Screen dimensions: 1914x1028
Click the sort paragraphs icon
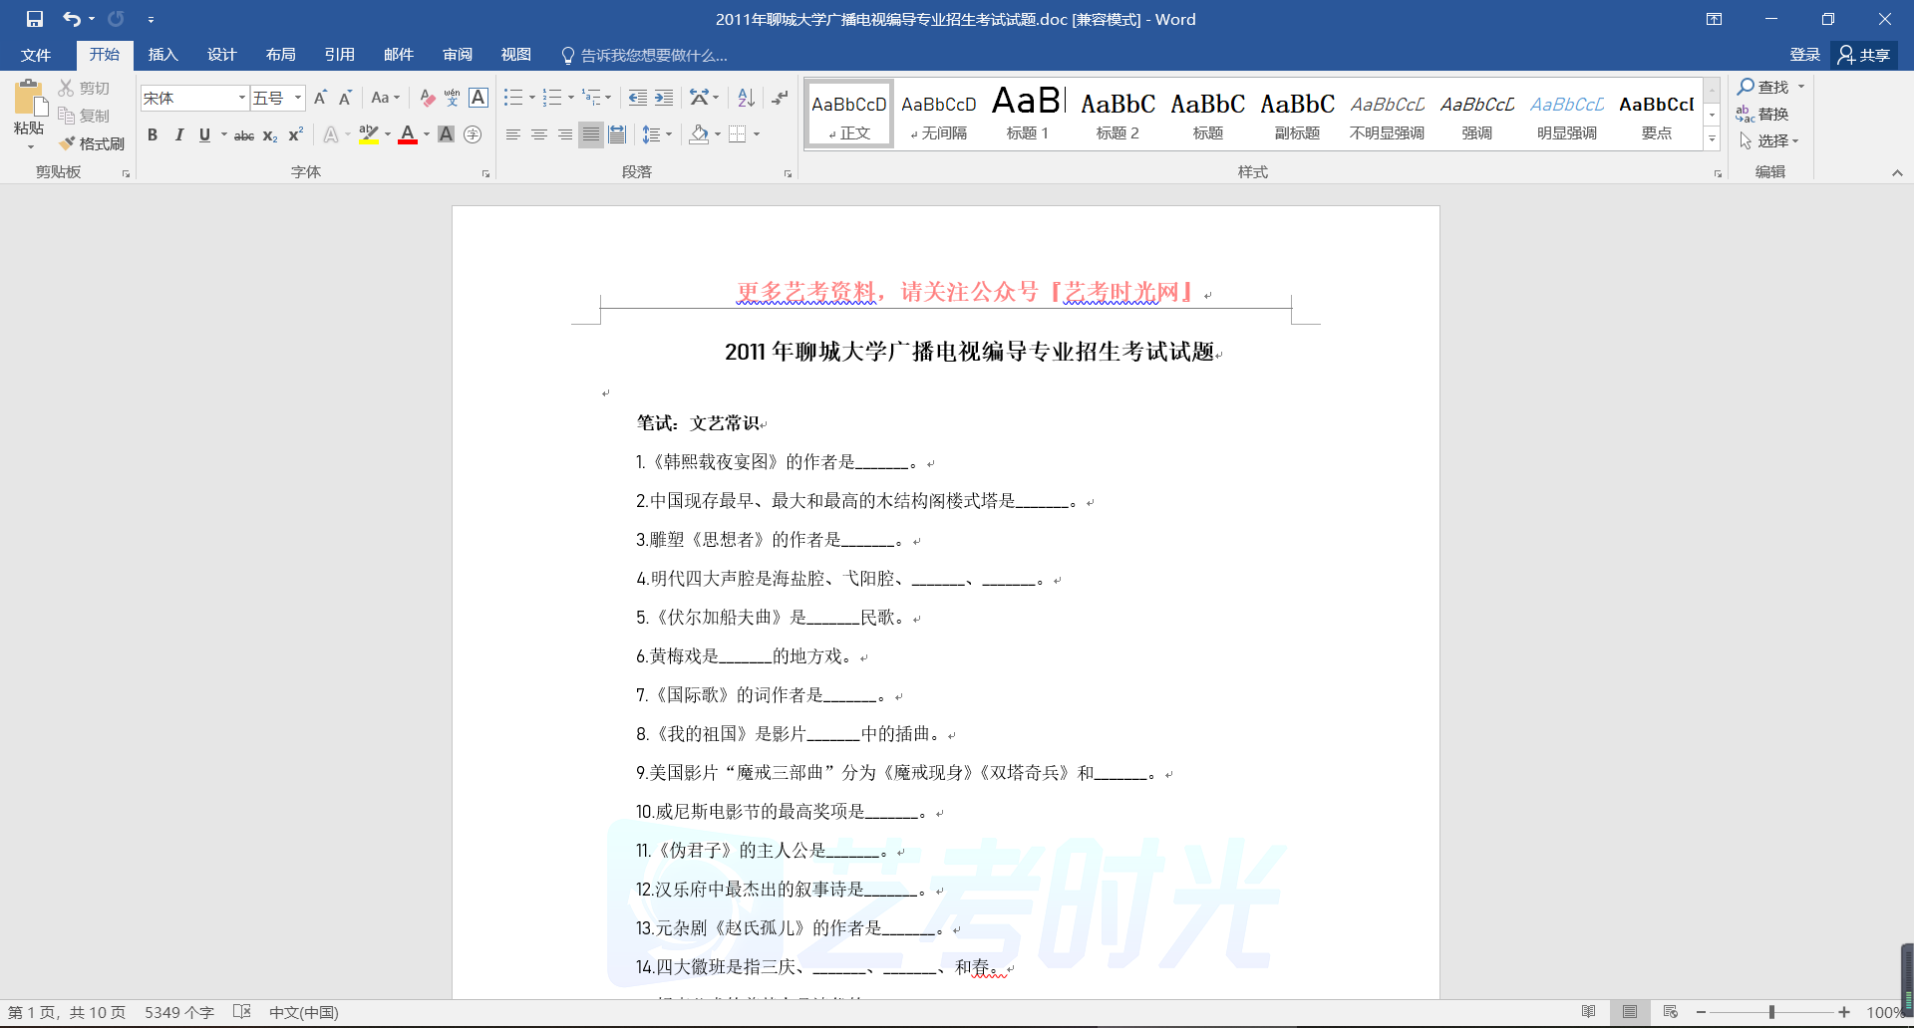746,98
